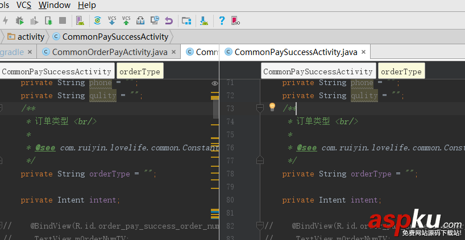Viewport: 465px width, 240px height.
Task: Click line number 78 in right gutter
Action: click(230, 174)
